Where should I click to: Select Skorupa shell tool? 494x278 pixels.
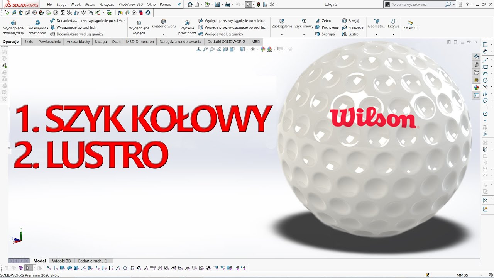click(x=325, y=34)
